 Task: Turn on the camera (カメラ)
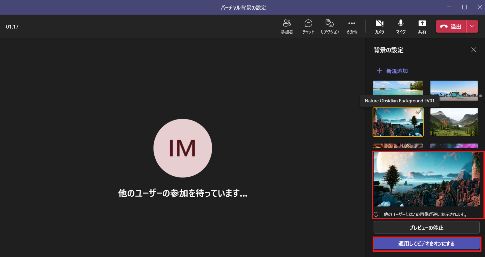[379, 27]
